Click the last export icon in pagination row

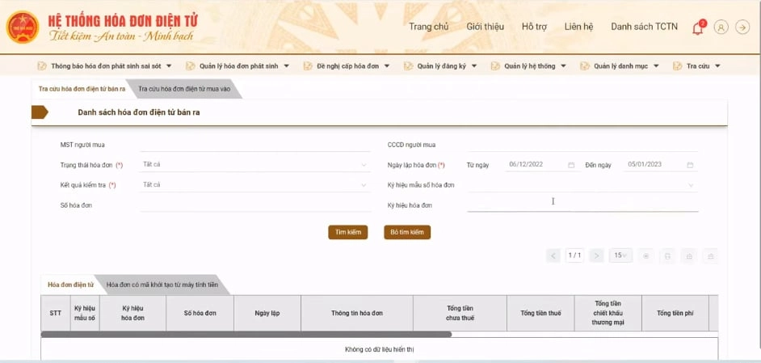tap(710, 255)
